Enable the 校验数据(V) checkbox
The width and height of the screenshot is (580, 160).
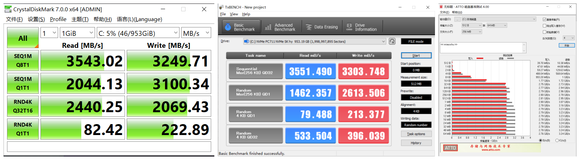544,32
